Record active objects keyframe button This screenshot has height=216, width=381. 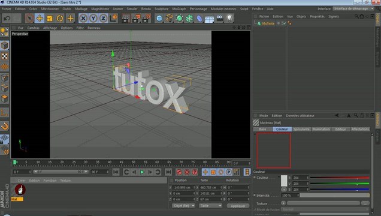(179, 172)
